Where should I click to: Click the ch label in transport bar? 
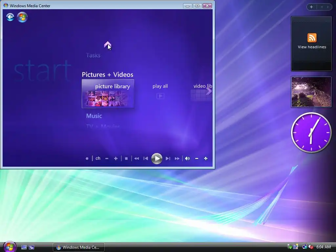click(98, 158)
